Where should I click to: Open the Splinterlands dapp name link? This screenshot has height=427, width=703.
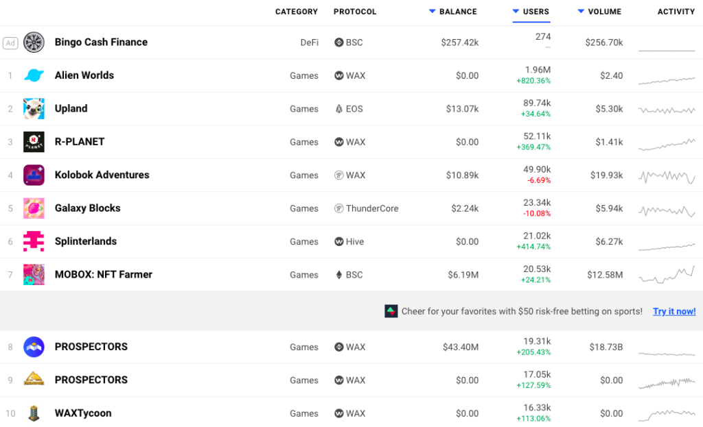click(86, 241)
